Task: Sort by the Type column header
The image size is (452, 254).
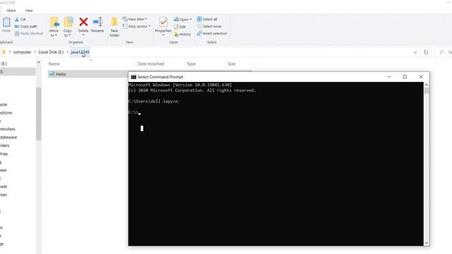Action: [x=191, y=64]
